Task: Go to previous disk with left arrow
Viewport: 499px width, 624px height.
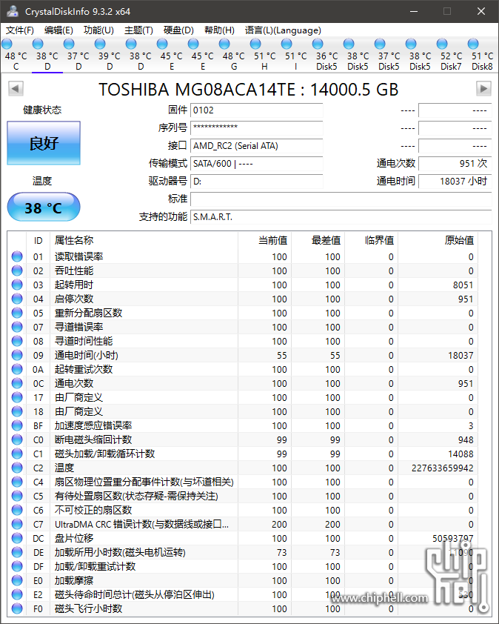Action: (16, 88)
